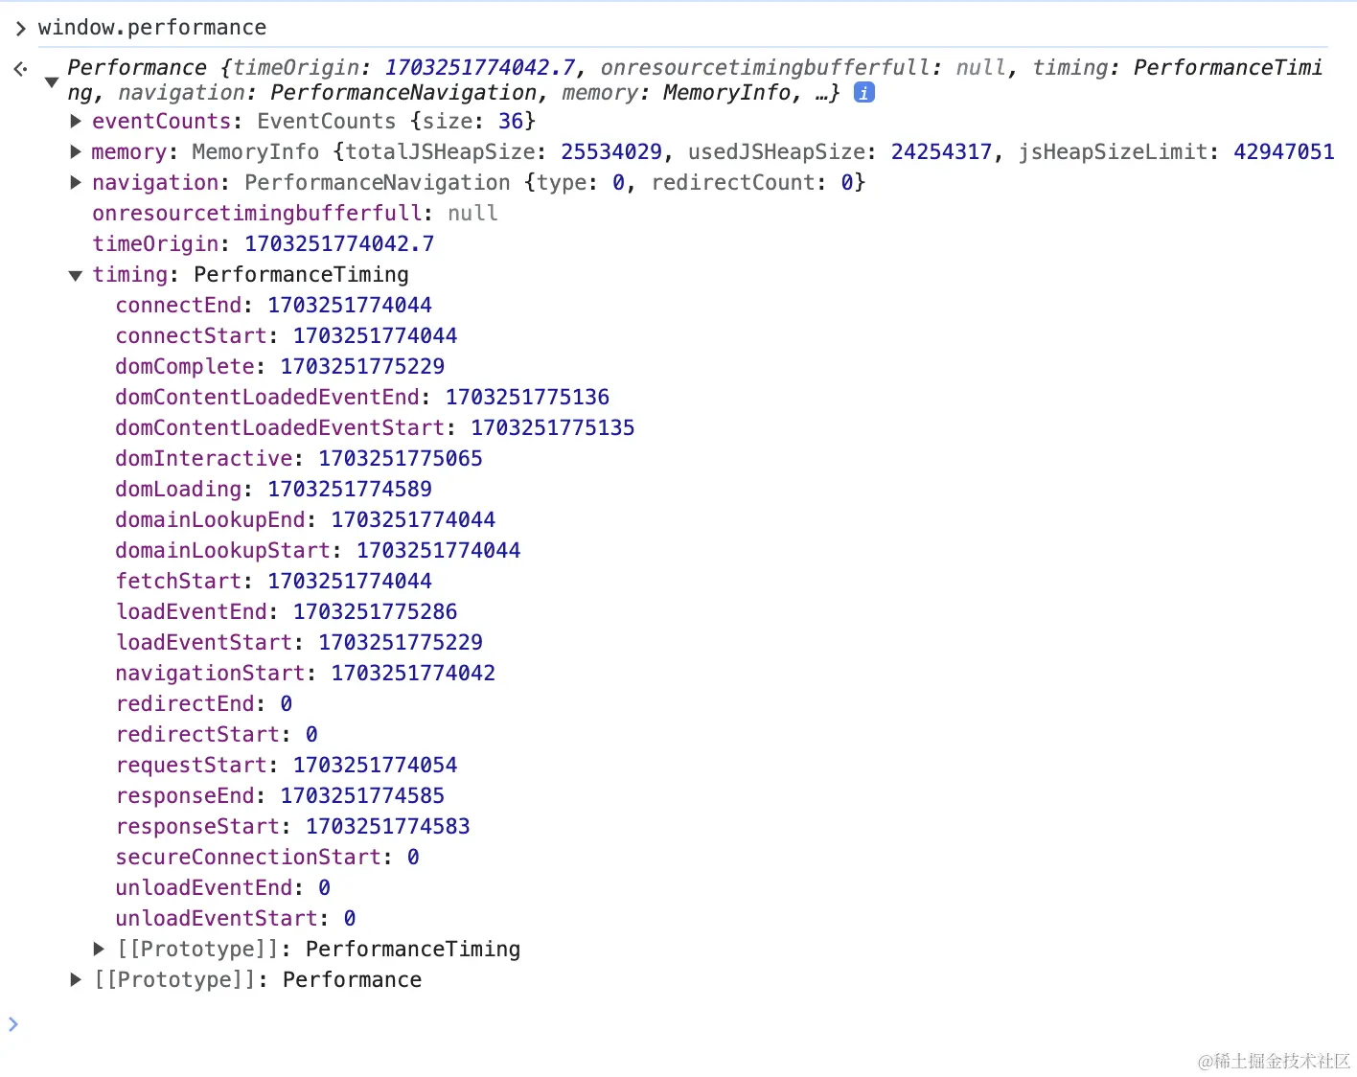Screen dimensions: 1357x1077
Task: Select the domInteractive row
Action: [299, 458]
